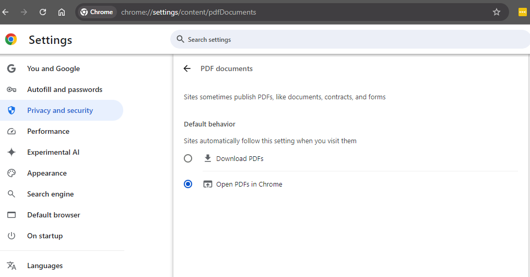This screenshot has width=530, height=277.
Task: Click the download icon beside Download PDFs
Action: coord(207,158)
